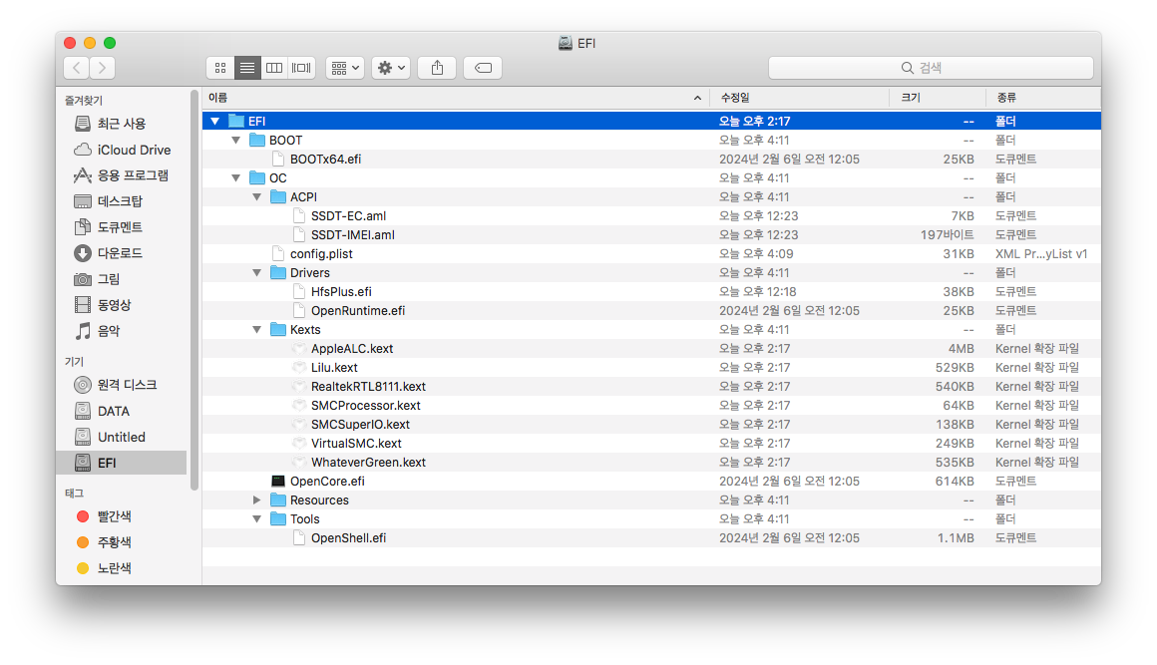This screenshot has height=665, width=1157.
Task: Select OpenCore.efi file
Action: point(651,482)
